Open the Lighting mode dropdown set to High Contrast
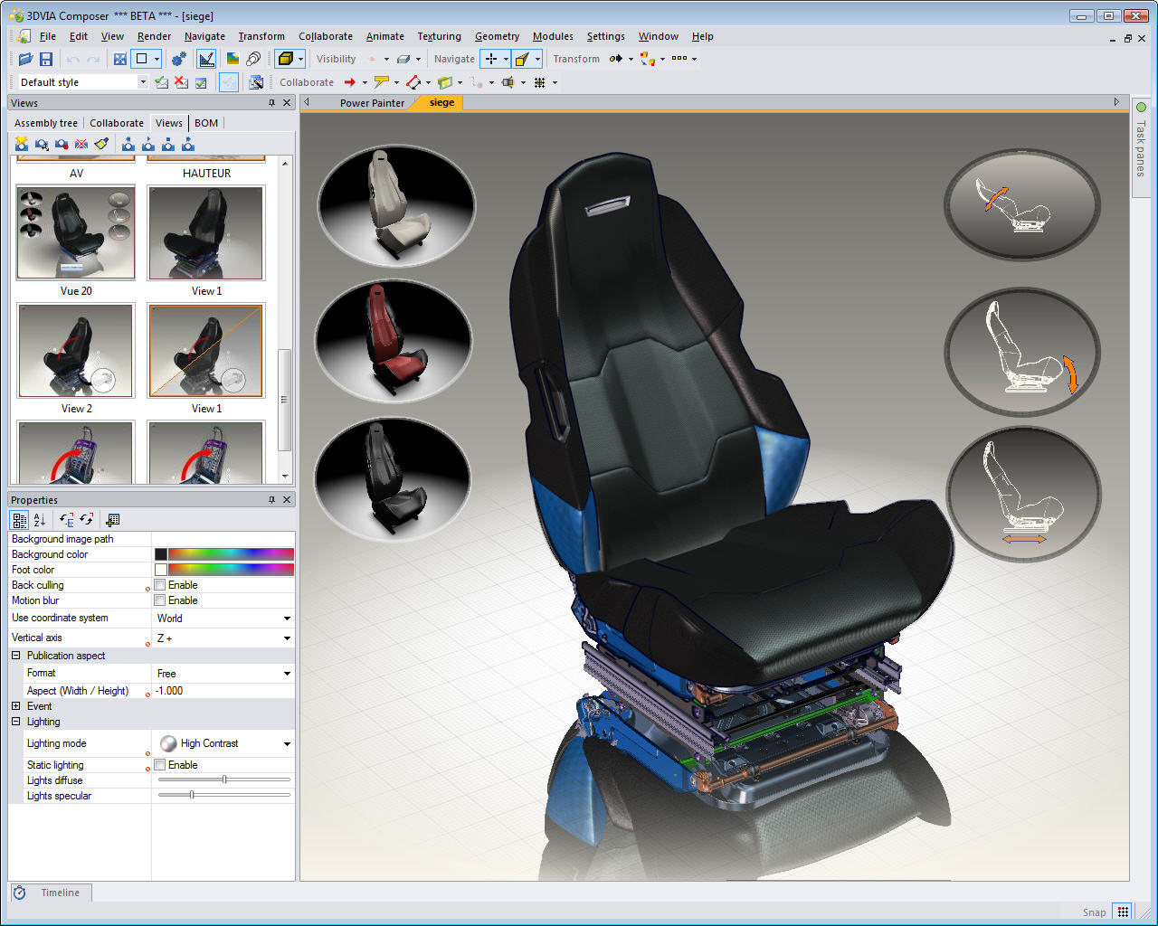 pos(287,742)
